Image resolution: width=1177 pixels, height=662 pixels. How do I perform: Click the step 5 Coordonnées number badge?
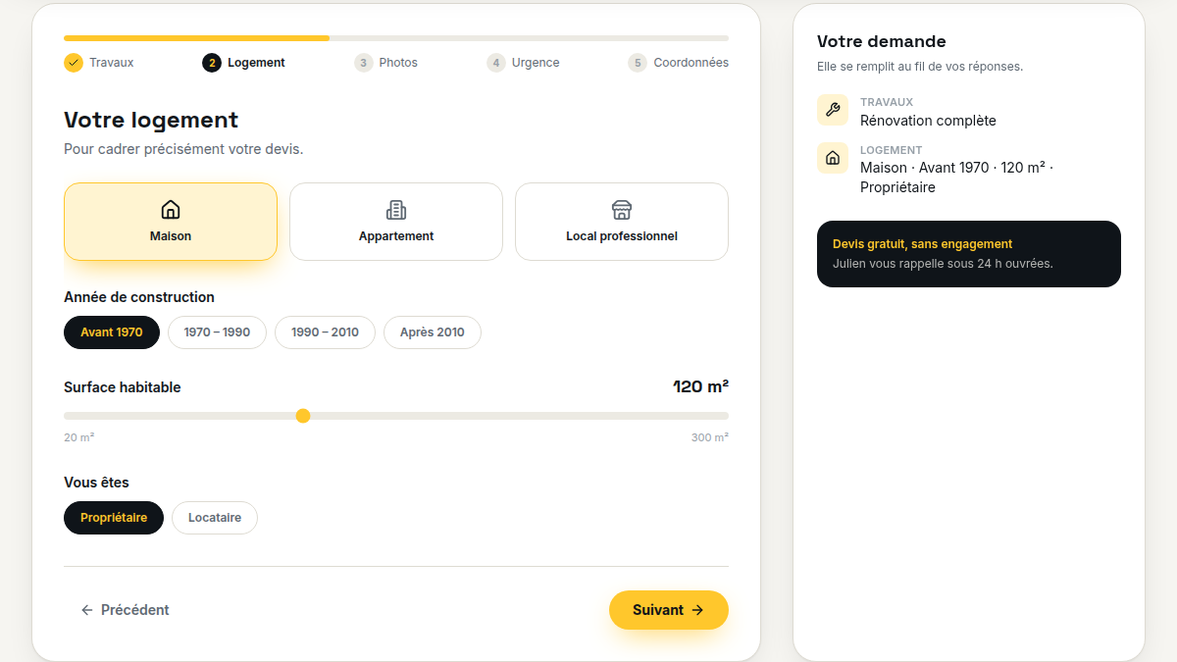639,63
